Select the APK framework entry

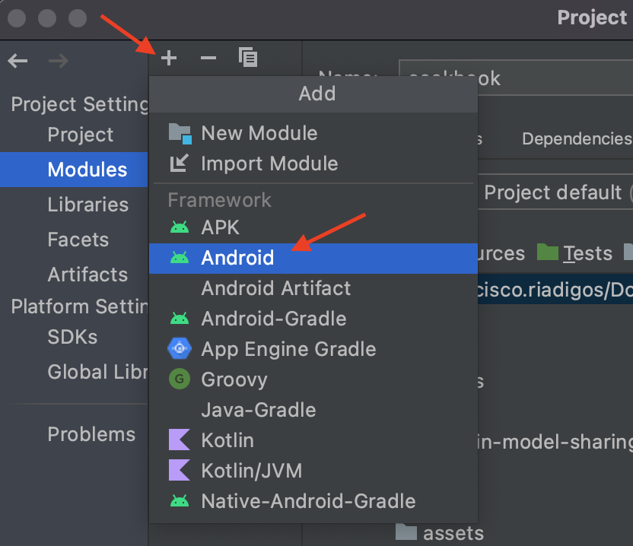coord(221,227)
